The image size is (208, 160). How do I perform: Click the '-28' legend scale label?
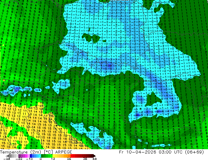click(x=7, y=159)
